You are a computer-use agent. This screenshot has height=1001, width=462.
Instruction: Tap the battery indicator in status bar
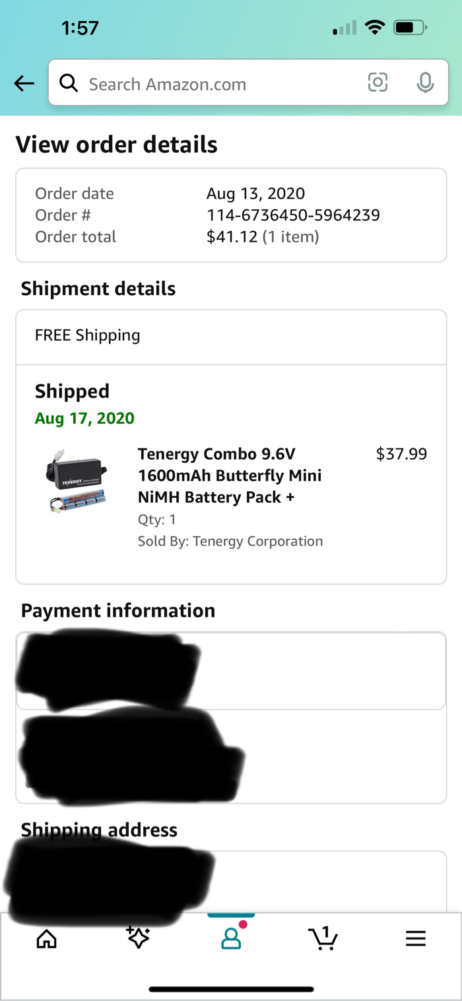click(410, 28)
